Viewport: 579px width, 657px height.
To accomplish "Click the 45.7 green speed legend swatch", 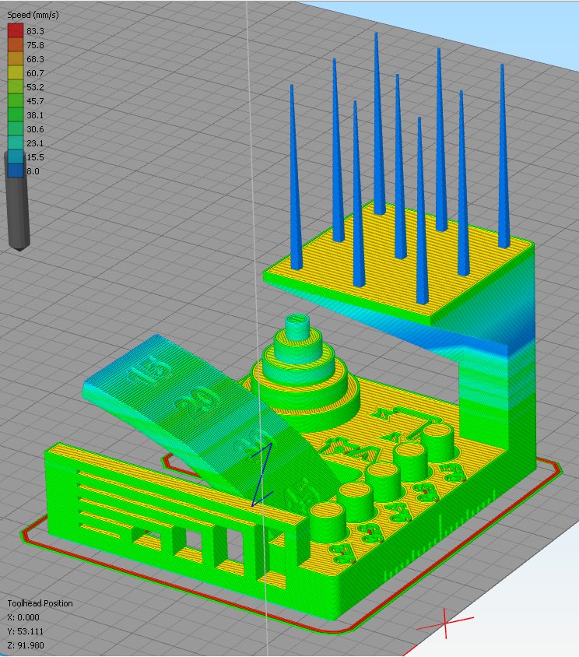I will point(16,101).
